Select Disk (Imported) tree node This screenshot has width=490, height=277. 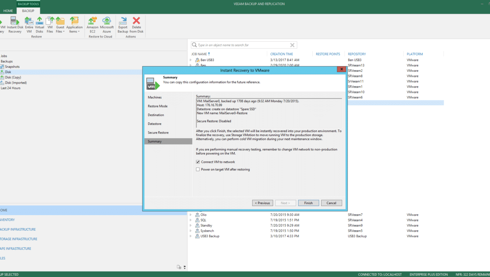15,83
